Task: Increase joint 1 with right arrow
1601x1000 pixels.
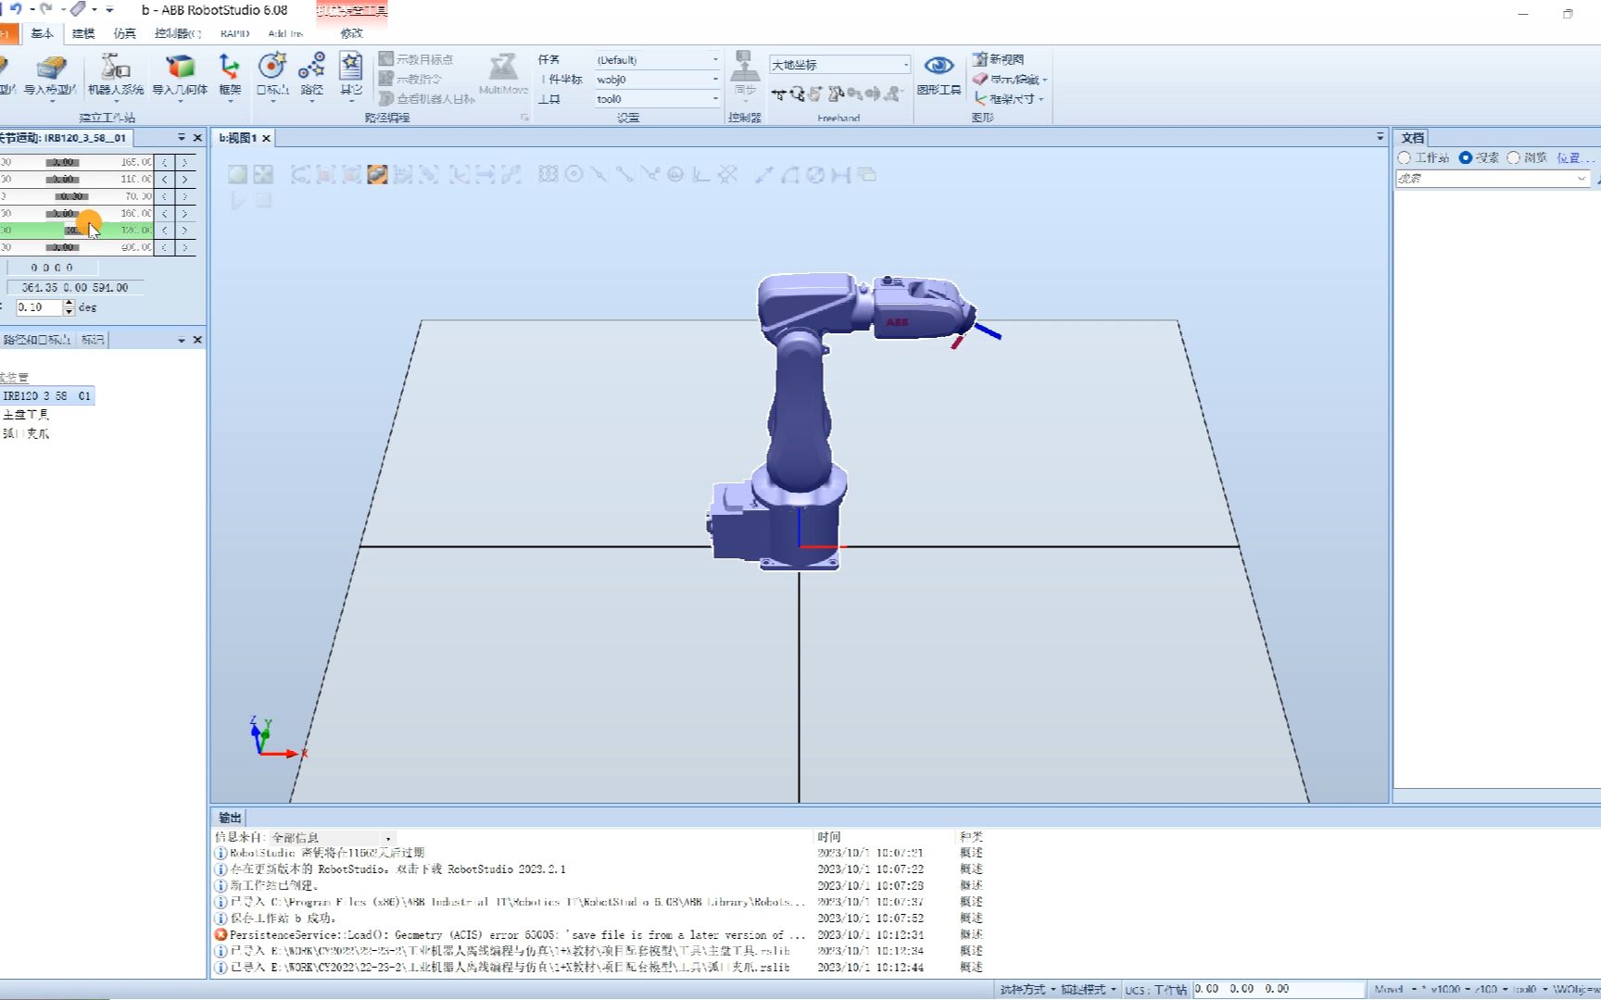Action: tap(184, 162)
